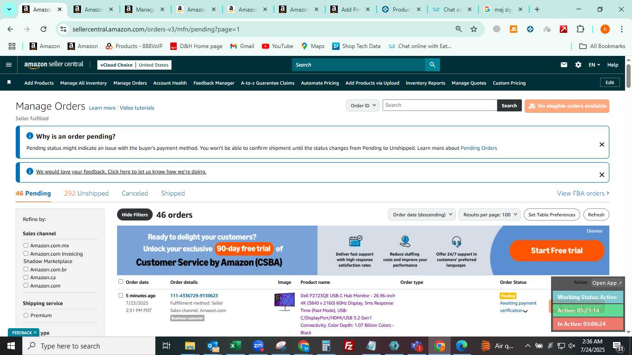Select the Premium shipping service radio
This screenshot has width=632, height=355.
pos(26,315)
